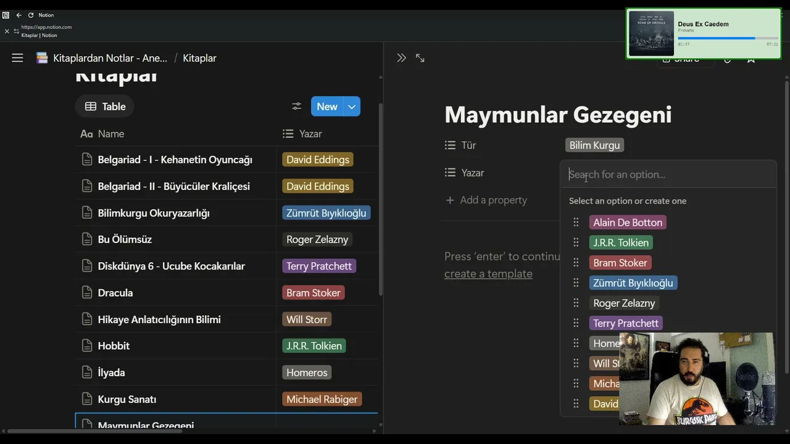Open Maymunlar Gezegeni as a full page
The width and height of the screenshot is (790, 444).
[x=420, y=58]
